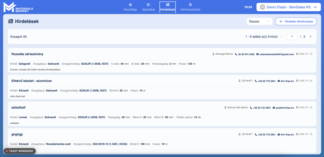Select the Adminisztráció menu label
Viewport: 324px width, 157px height.
click(190, 9)
